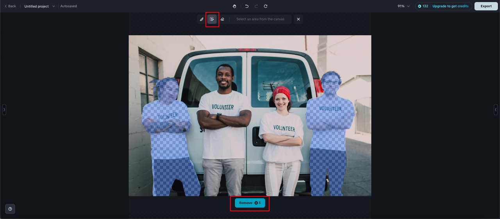Screen dimensions: 500x219
Task: Open Upgrade to get credits link
Action: (x=450, y=6)
